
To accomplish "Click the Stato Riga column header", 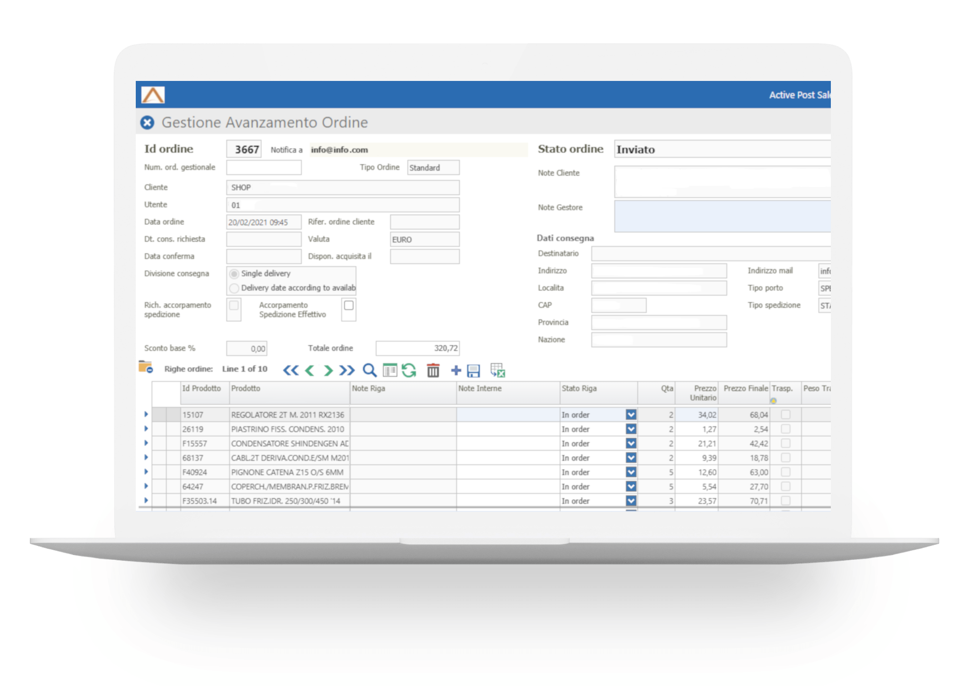I will pos(599,393).
